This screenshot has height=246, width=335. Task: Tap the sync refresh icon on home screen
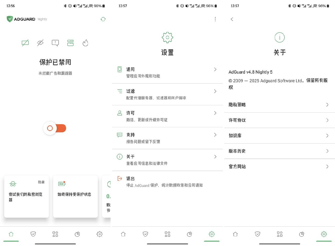tap(103, 19)
